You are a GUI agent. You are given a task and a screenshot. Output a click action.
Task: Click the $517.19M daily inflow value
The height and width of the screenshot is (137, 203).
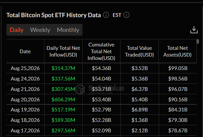coord(63,110)
